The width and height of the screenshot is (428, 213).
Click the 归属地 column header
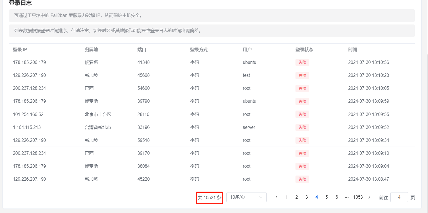91,50
